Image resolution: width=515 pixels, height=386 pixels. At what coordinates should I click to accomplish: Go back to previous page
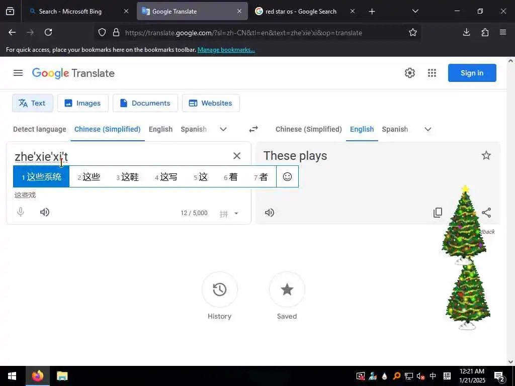point(12,32)
